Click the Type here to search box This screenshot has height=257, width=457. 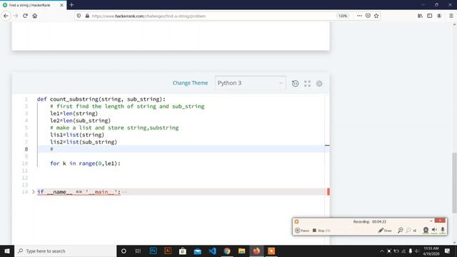(65, 251)
